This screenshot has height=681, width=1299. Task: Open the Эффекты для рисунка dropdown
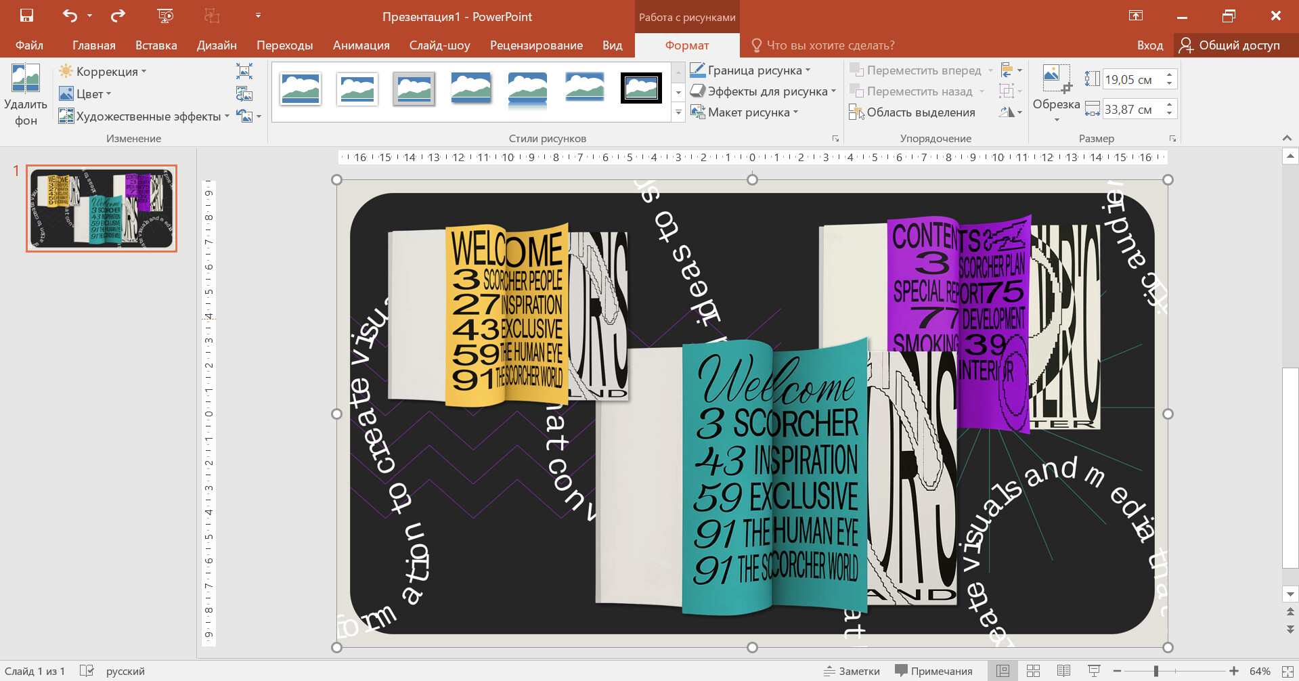(763, 91)
